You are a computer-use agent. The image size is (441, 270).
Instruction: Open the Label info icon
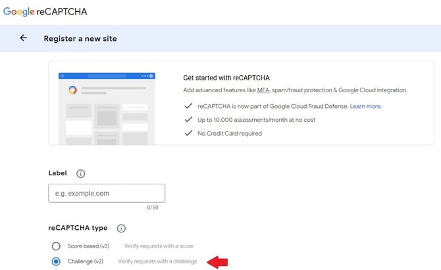point(81,174)
